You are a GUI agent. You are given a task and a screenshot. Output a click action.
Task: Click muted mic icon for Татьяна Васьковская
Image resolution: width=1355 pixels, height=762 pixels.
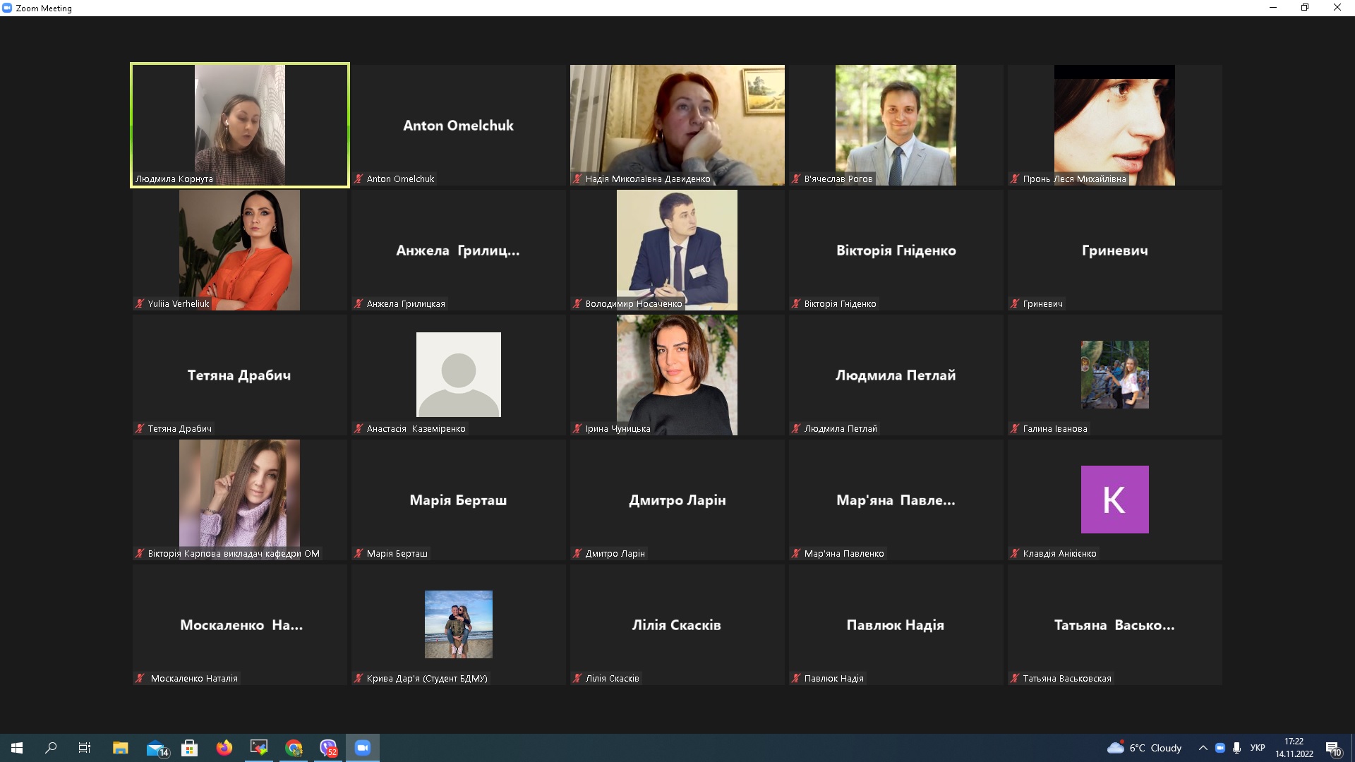coord(1015,679)
